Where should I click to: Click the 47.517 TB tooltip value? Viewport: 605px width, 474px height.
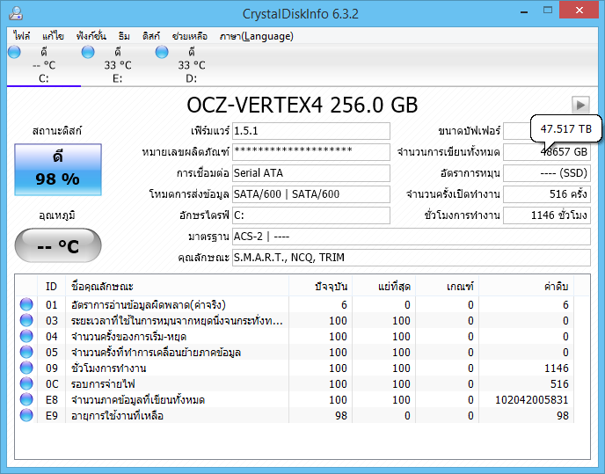pos(566,128)
